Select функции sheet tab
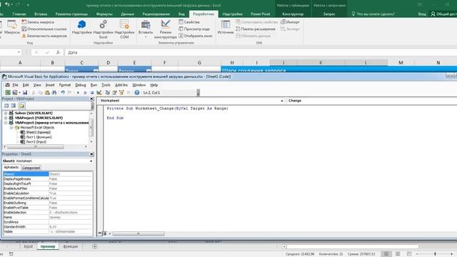Viewport: 457px width, 257px height. click(71, 246)
